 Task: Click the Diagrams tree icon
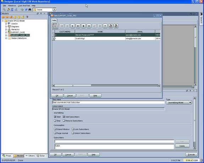point(9,26)
